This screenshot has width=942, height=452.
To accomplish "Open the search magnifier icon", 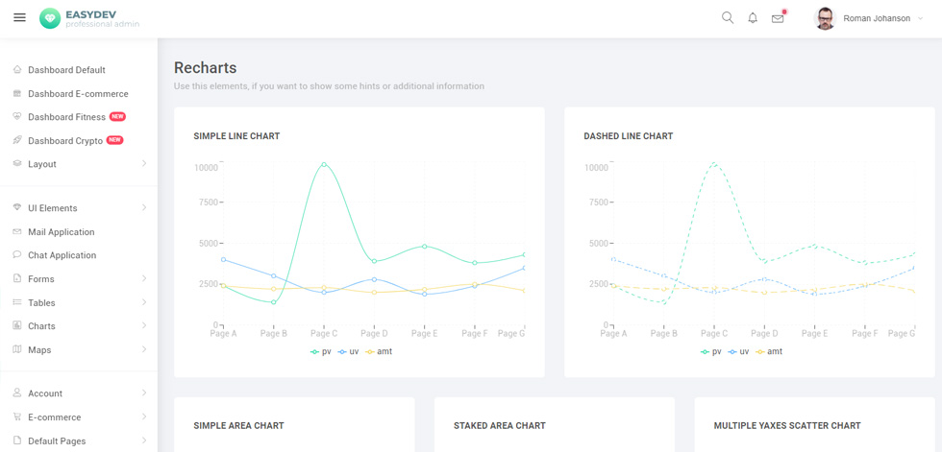I will click(x=728, y=18).
